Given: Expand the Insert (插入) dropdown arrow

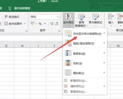Looking at the screenshot, I should tap(111, 26).
